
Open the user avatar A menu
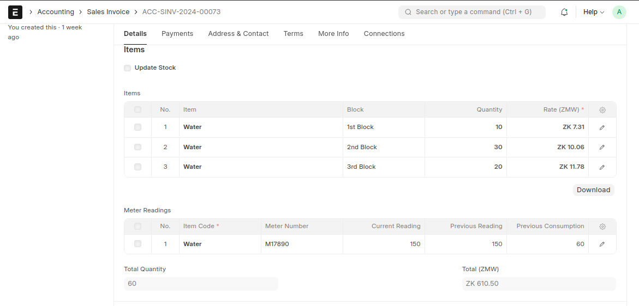pyautogui.click(x=619, y=12)
